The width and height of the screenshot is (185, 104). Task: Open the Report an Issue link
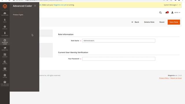[176, 78]
